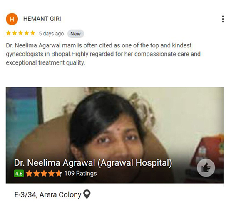Screen dimensions: 231x204
Task: Click the green 4.8 rating badge
Action: [19, 174]
